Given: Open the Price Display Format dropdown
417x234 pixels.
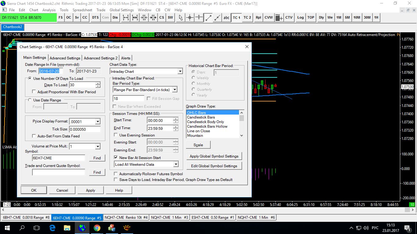Looking at the screenshot, I should [97, 122].
